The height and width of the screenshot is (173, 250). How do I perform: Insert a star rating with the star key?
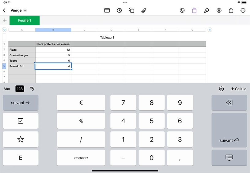point(21,139)
